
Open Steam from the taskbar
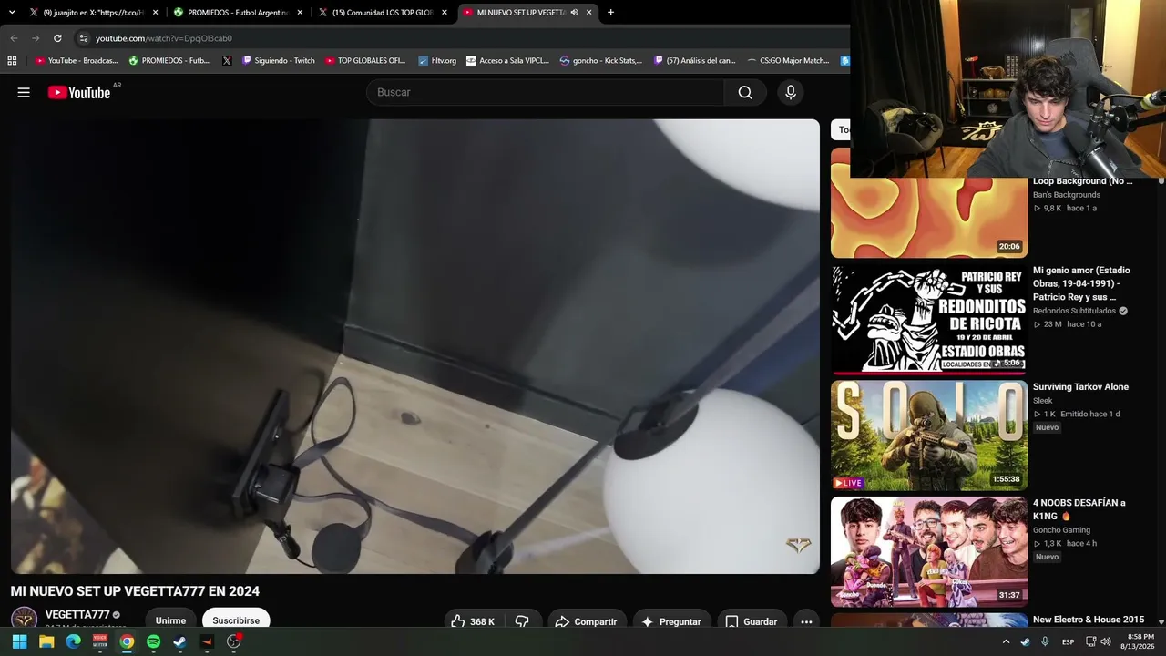179,641
